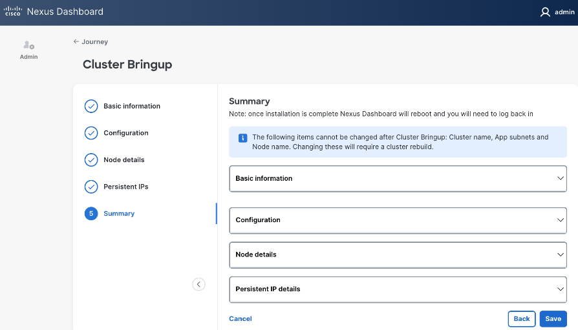Click the Node details step checkmark
578x330 pixels.
(91, 160)
